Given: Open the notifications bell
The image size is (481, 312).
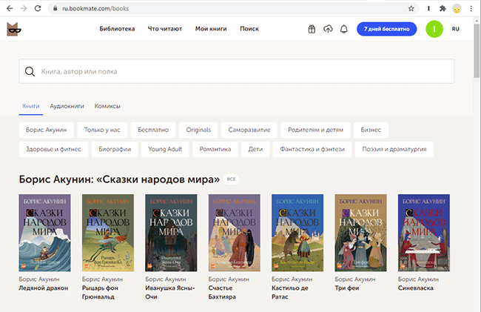Looking at the screenshot, I should tap(344, 29).
